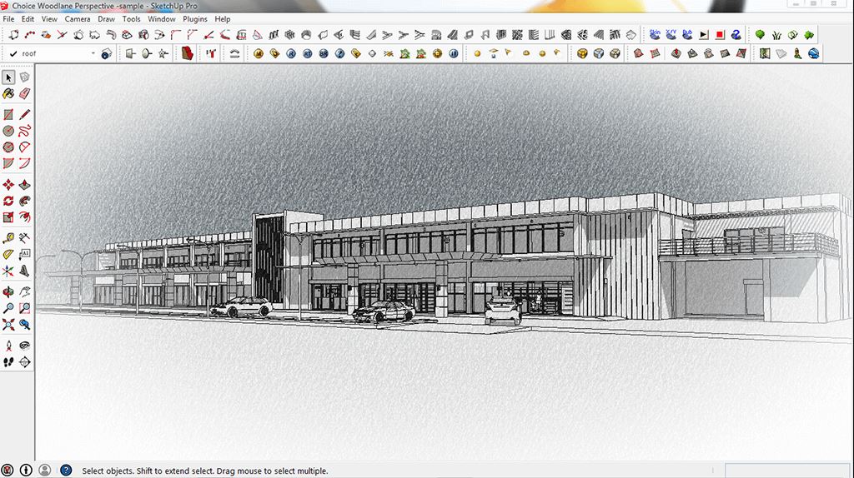Expand the Window menu
854x478 pixels.
[162, 18]
